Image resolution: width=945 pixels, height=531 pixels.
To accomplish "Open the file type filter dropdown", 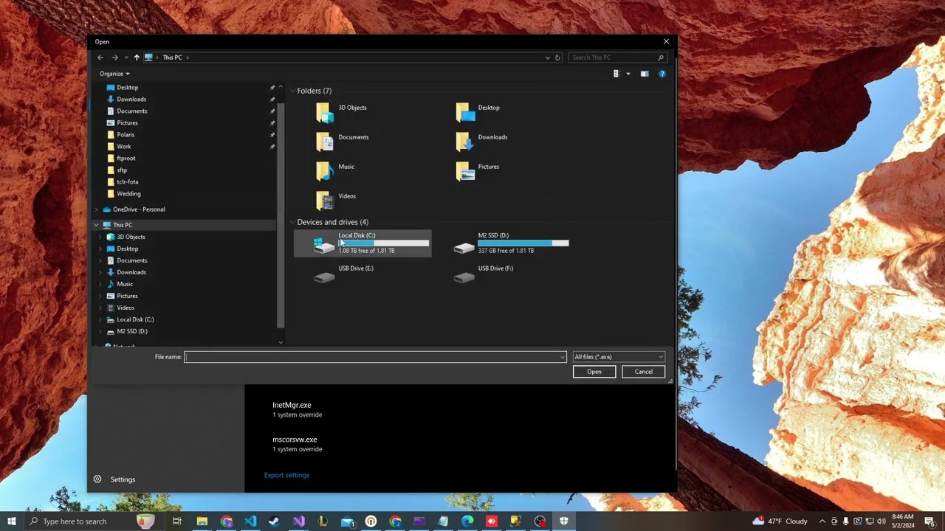I will (619, 357).
